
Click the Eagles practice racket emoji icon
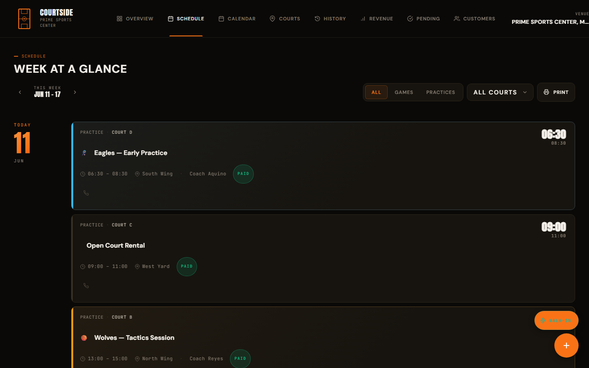(84, 153)
